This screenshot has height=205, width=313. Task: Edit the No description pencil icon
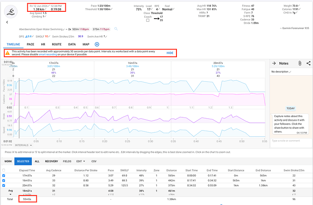[x=290, y=72]
